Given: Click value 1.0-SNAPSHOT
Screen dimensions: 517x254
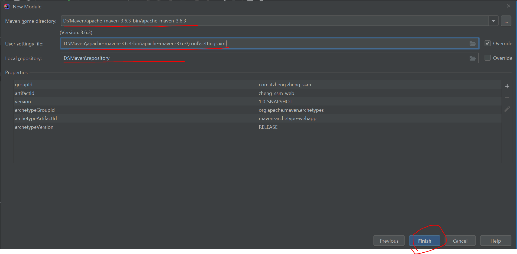Looking at the screenshot, I should tap(276, 102).
